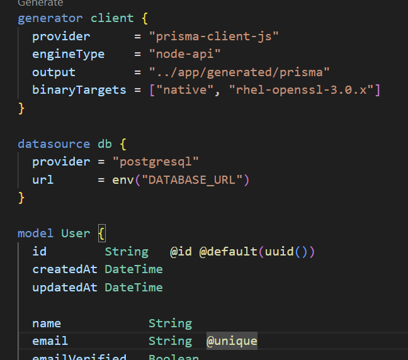Click the String type of name field
The height and width of the screenshot is (360, 408).
pyautogui.click(x=170, y=324)
